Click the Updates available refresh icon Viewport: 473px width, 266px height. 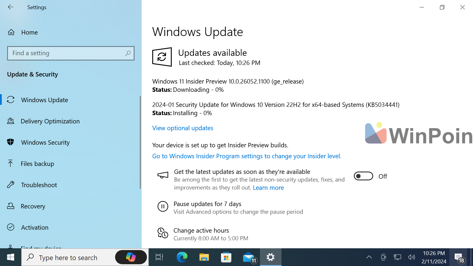tap(162, 57)
